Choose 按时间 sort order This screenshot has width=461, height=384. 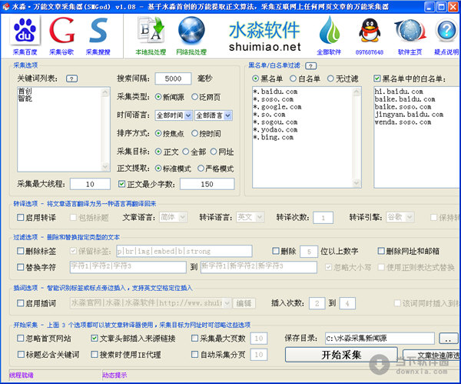click(x=206, y=133)
